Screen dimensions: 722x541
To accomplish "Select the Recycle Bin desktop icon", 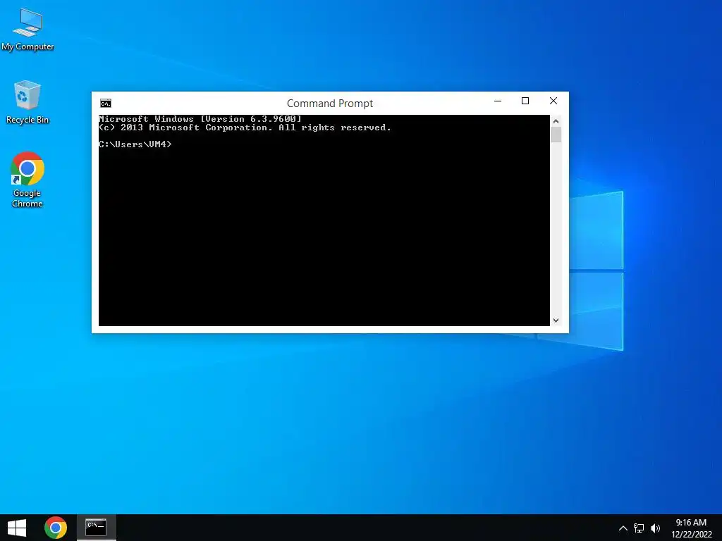I will 27,102.
